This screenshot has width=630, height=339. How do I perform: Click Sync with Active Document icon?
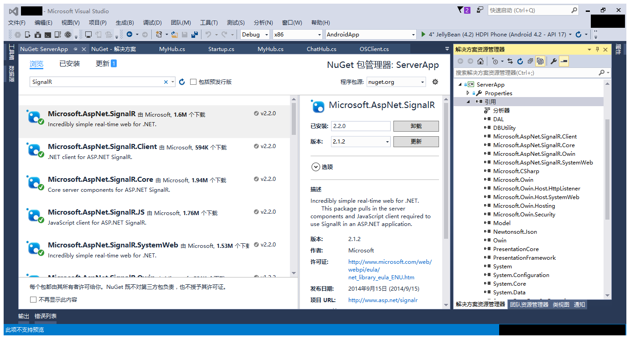click(510, 61)
